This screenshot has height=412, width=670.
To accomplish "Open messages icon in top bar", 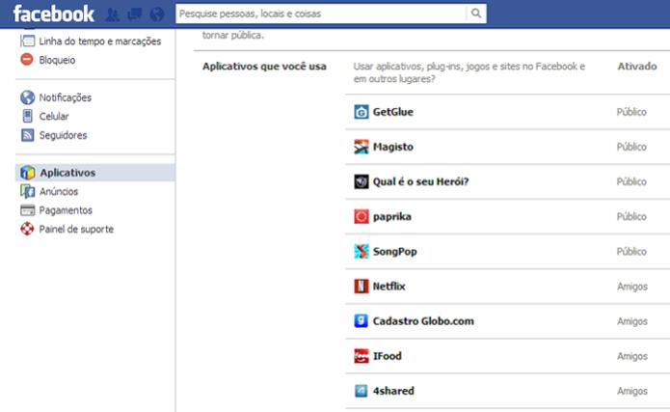I will [135, 14].
